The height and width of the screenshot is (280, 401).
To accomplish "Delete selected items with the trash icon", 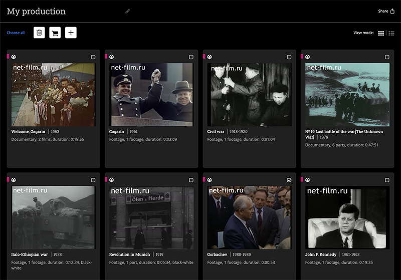I will coord(39,33).
